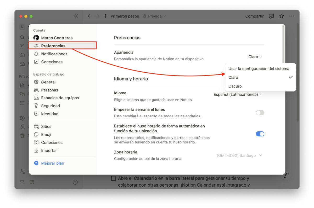Click the back navigation arrow
Viewport: 314px width, 208px height.
click(x=89, y=16)
